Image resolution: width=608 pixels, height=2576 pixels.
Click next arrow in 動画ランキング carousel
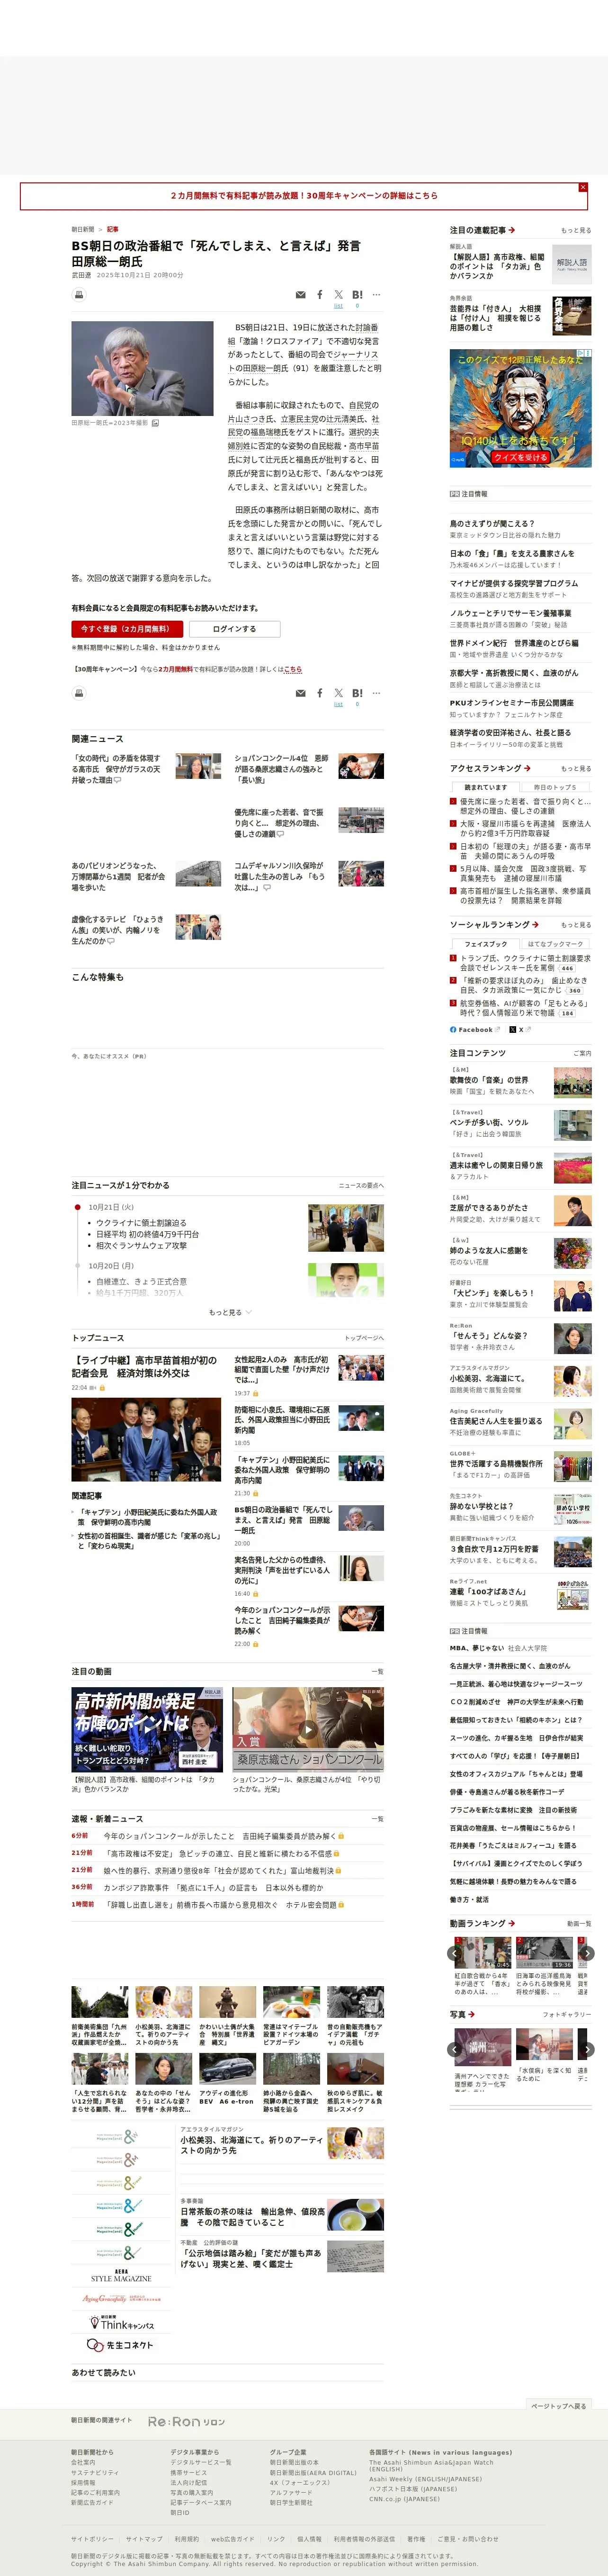pos(587,1952)
